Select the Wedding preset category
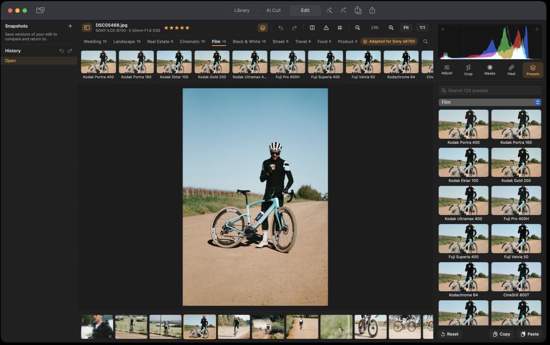550x345 pixels. tap(95, 41)
